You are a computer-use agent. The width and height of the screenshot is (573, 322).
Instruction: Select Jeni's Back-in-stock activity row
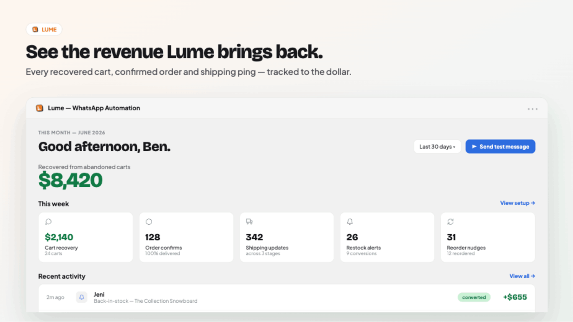(x=287, y=298)
